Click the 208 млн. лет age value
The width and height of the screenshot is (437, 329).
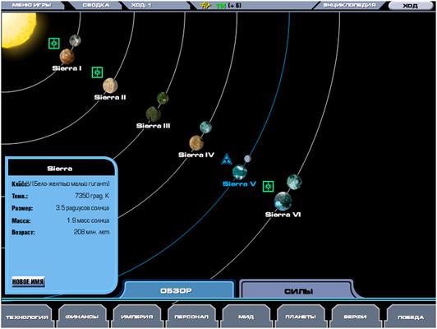pos(92,232)
